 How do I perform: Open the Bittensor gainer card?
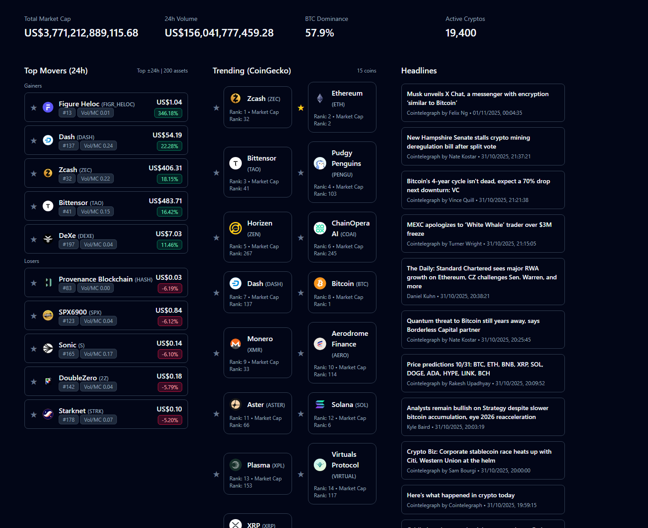(x=106, y=206)
